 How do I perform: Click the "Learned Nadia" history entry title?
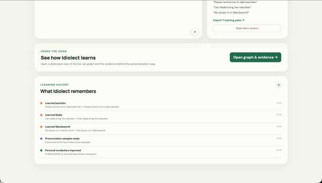click(x=54, y=115)
